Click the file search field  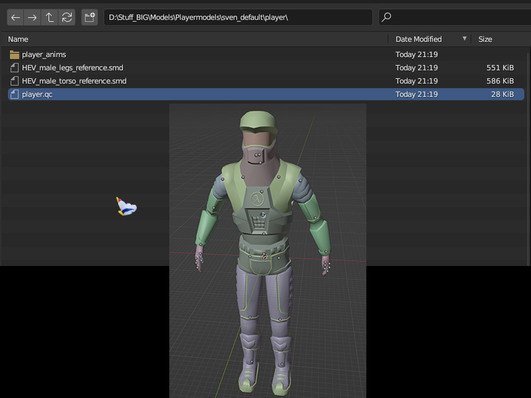455,17
